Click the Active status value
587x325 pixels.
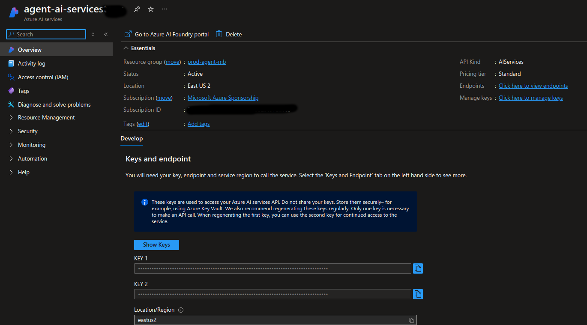(195, 74)
